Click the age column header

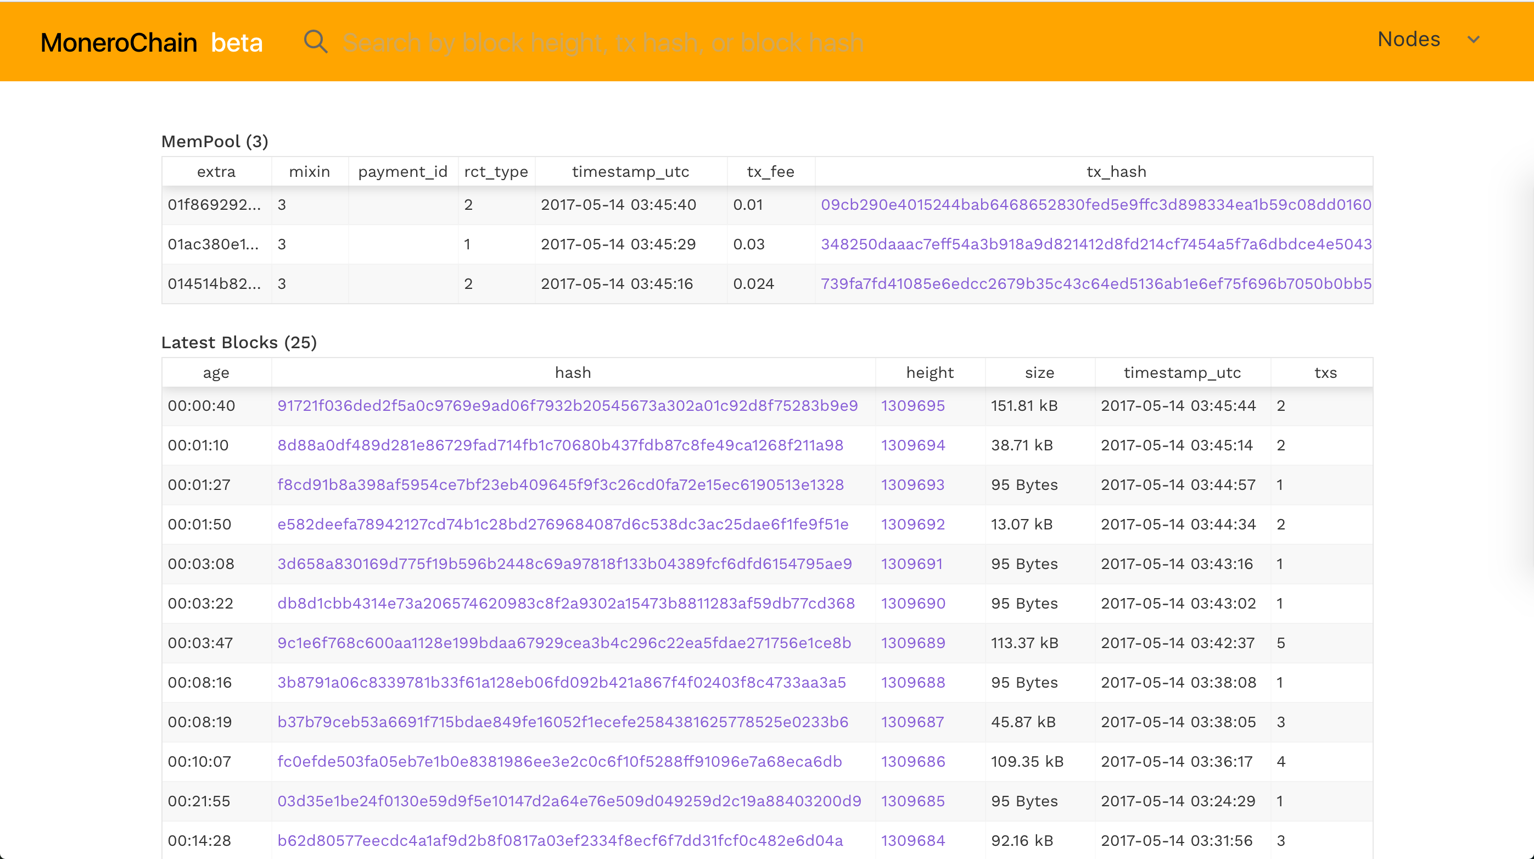[x=216, y=373]
